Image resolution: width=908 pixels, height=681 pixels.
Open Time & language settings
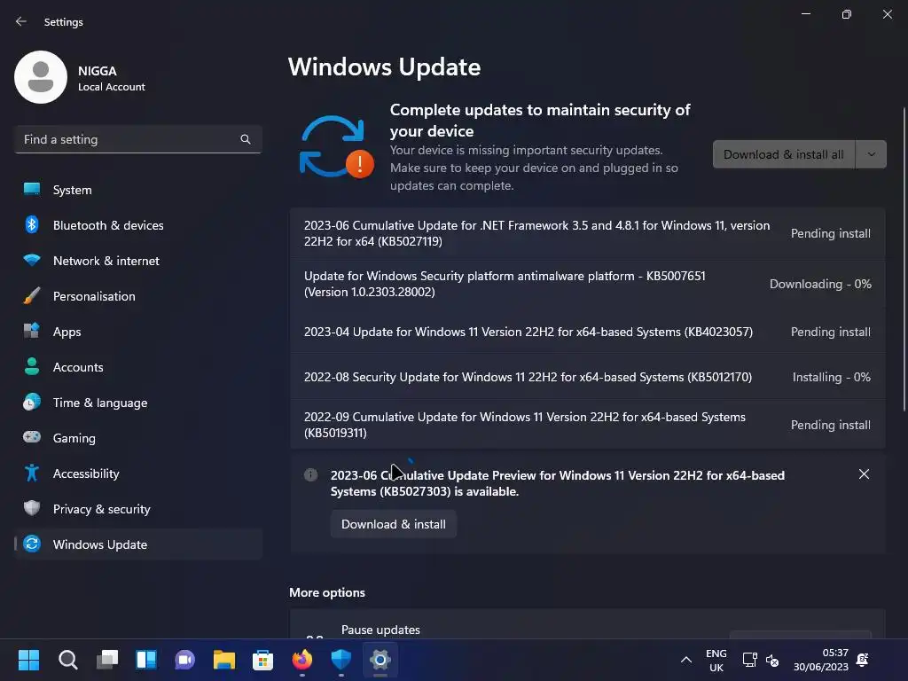coord(137,403)
